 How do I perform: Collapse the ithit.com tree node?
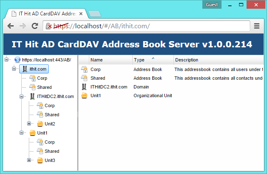tap(14, 69)
